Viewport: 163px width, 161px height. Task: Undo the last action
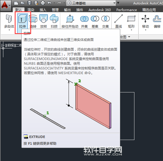coord(49,3)
